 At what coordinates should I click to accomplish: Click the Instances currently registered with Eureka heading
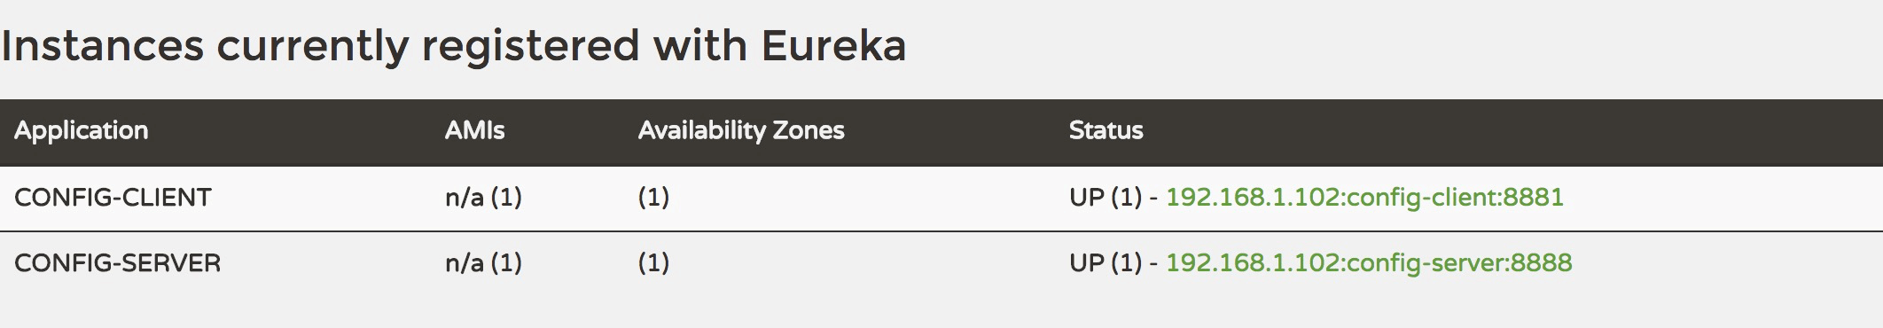point(454,46)
